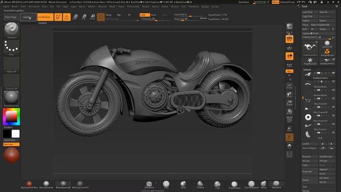The width and height of the screenshot is (341, 192).
Task: Click the Solo mode icon
Action: [289, 146]
